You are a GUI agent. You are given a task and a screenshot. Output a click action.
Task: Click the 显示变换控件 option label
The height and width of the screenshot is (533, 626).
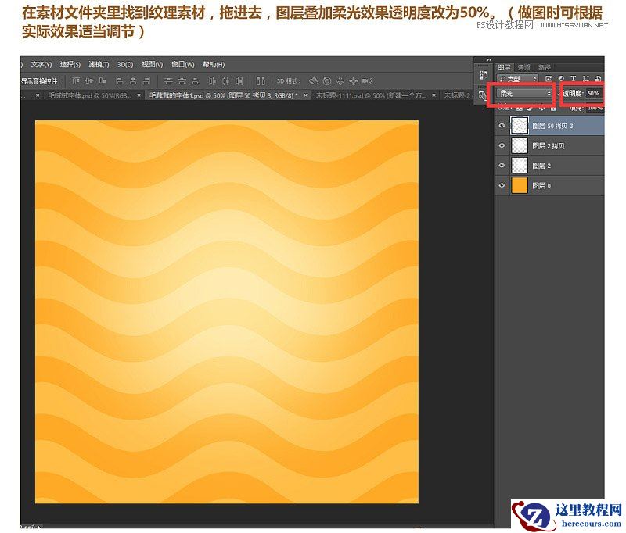pyautogui.click(x=38, y=81)
